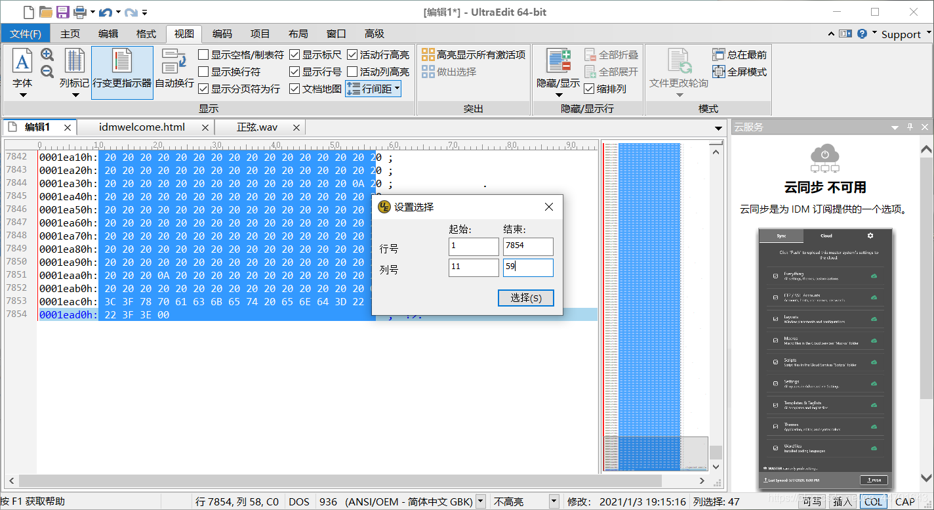Click the Zoom out magnifier icon
This screenshot has width=934, height=510.
tap(47, 72)
